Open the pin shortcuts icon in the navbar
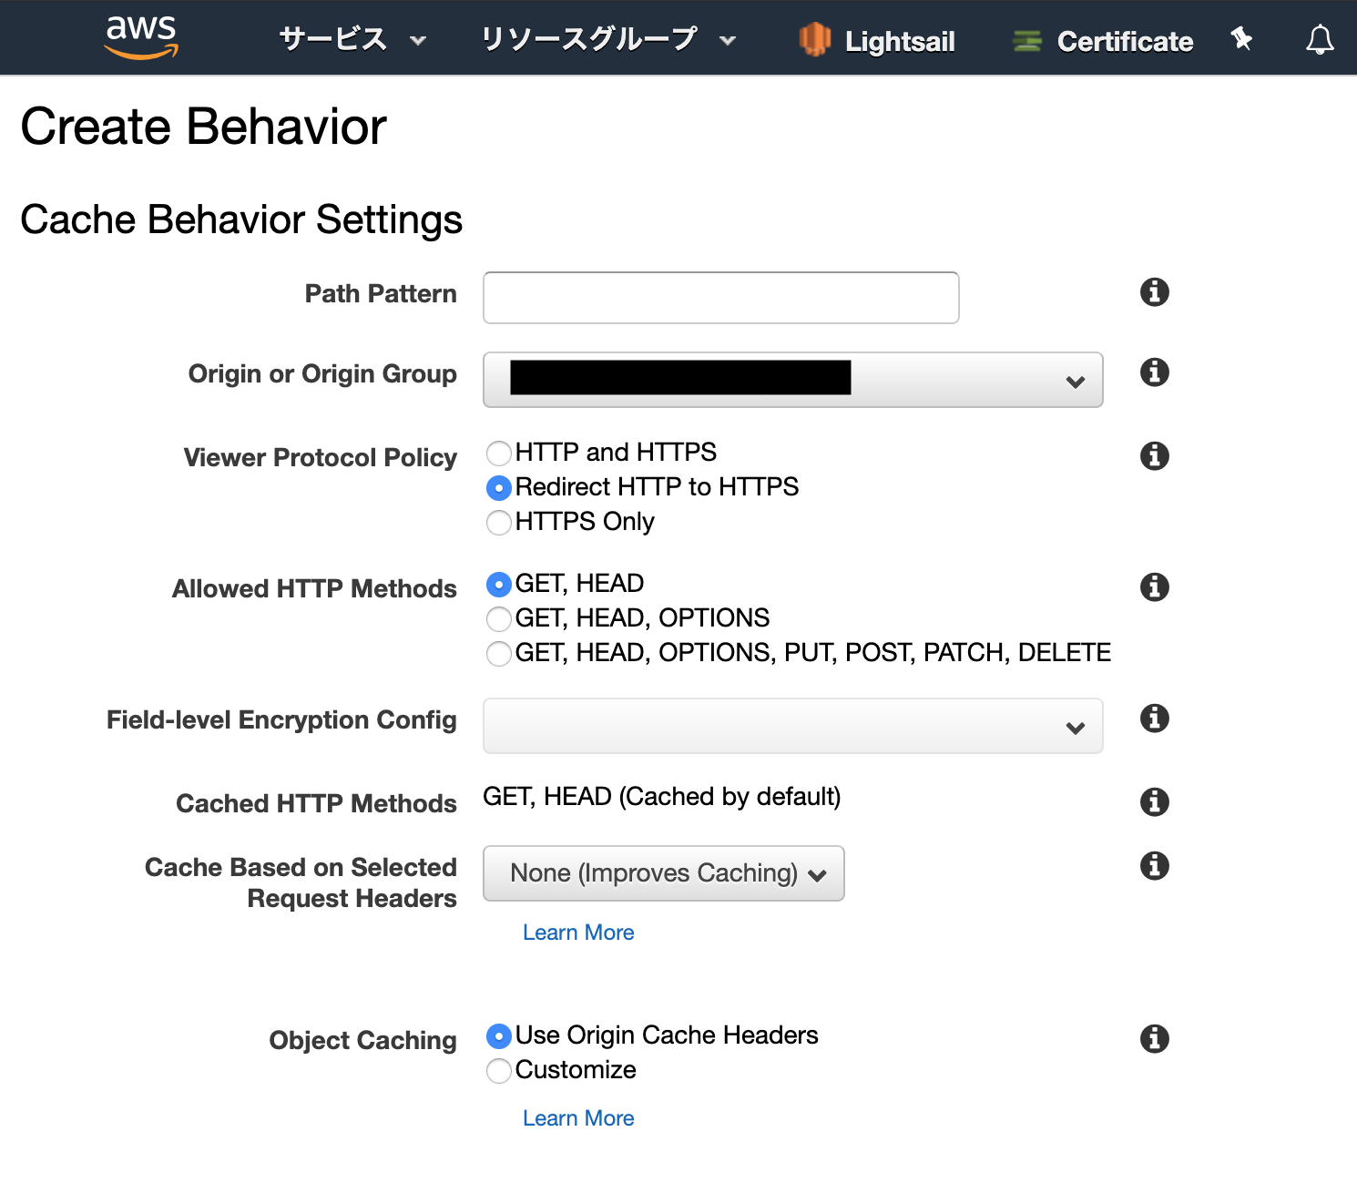This screenshot has width=1357, height=1193. pos(1241,39)
